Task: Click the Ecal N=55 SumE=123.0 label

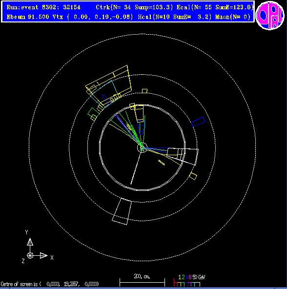Action: 215,7
